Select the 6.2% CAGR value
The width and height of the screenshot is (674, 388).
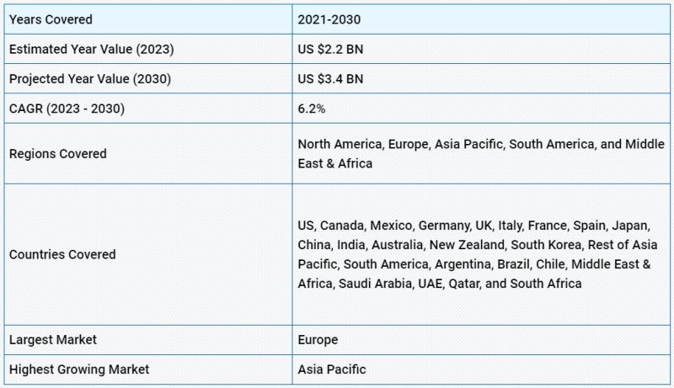click(311, 109)
